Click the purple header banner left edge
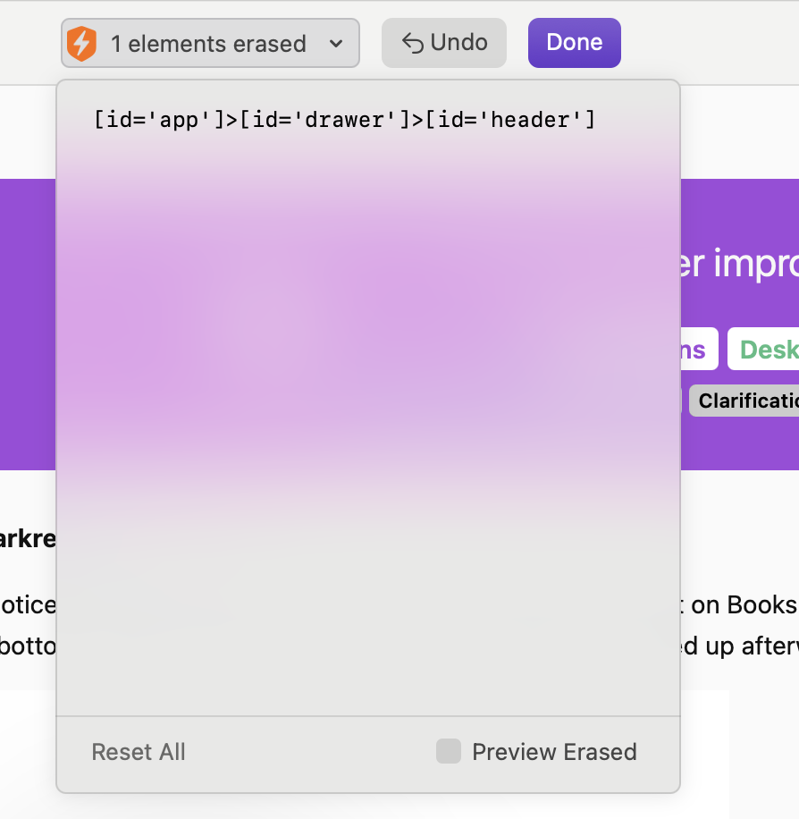 click(x=27, y=322)
